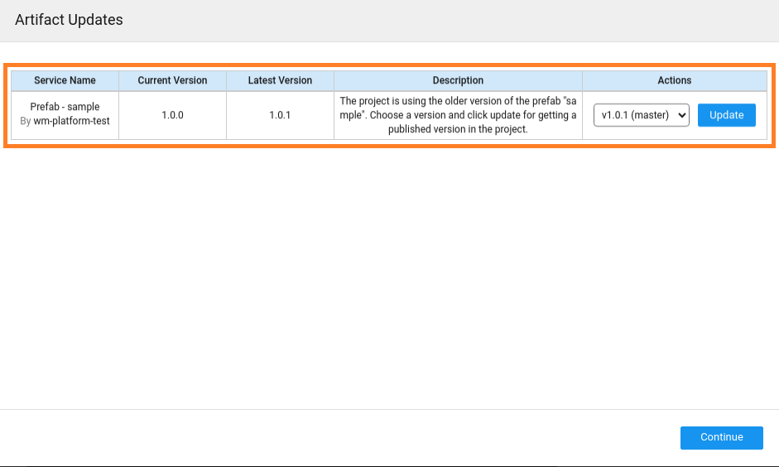Screen dimensions: 779x467
Task: Click the Latest Version column header
Action: pos(280,80)
